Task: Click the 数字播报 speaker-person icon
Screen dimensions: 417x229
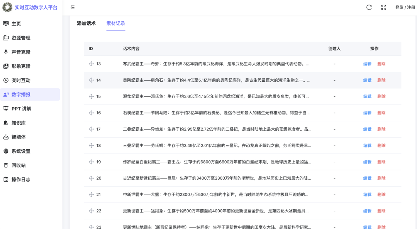Action: 6,94
